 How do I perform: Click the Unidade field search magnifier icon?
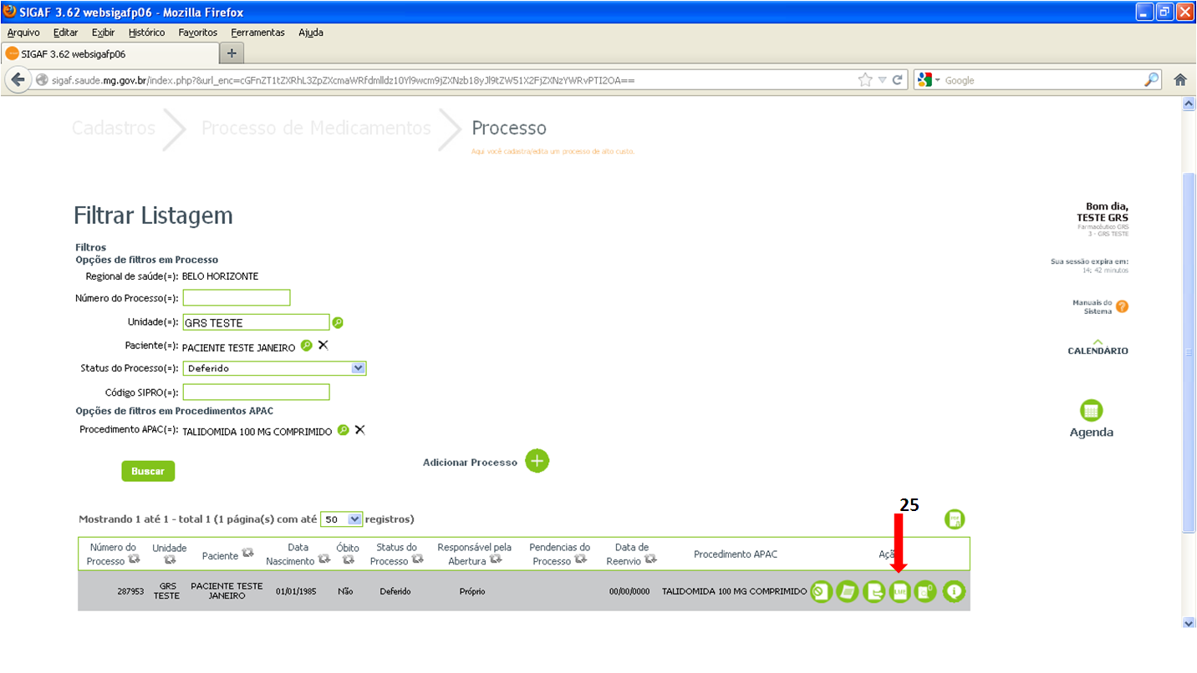tap(338, 322)
